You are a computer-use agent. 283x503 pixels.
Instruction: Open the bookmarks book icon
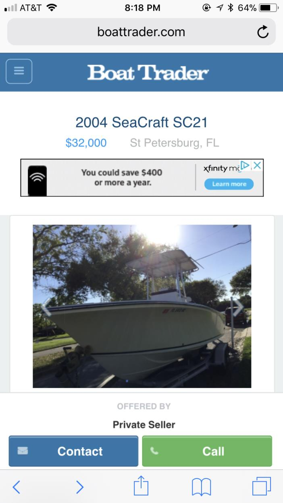(202, 487)
